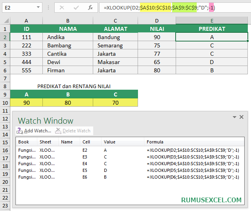Close the Watch Window pane
The height and width of the screenshot is (211, 251).
tap(241, 117)
